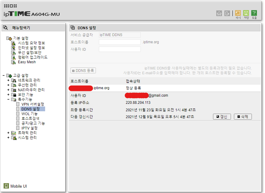Click the logout icon next to home
This screenshot has width=265, height=193.
227,13
